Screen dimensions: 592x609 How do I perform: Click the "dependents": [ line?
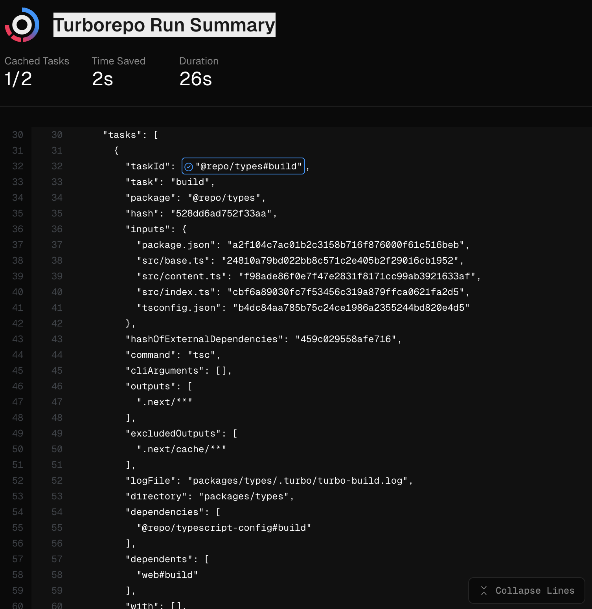[167, 559]
